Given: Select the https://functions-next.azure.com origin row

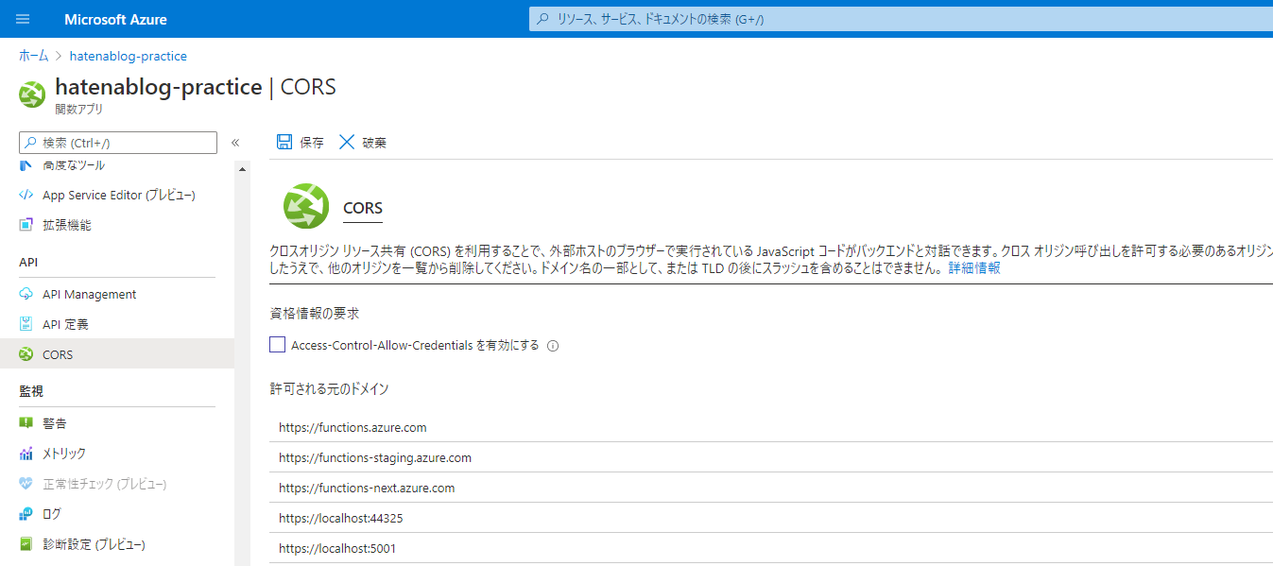Looking at the screenshot, I should 771,488.
